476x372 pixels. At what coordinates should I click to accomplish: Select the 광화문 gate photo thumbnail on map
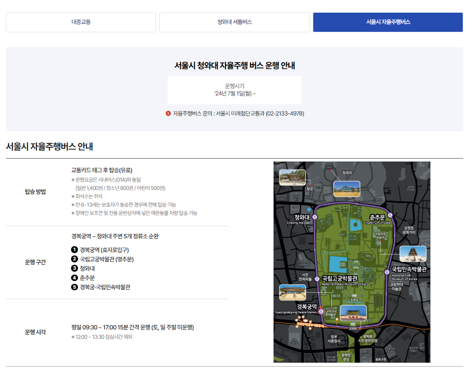(x=353, y=312)
